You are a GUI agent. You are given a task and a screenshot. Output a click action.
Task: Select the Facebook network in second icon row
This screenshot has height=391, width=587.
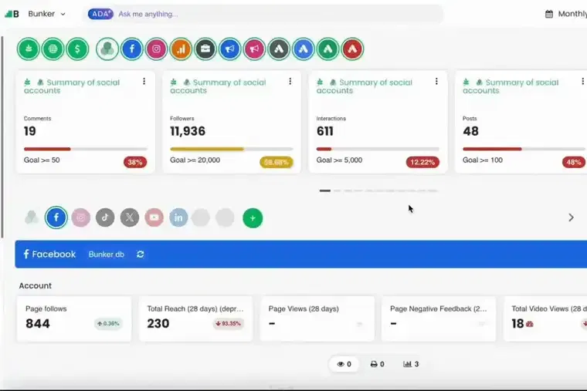click(56, 217)
